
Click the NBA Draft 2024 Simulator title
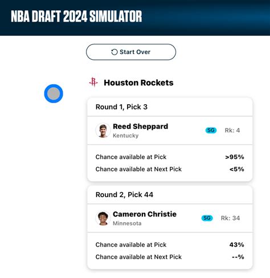click(76, 17)
